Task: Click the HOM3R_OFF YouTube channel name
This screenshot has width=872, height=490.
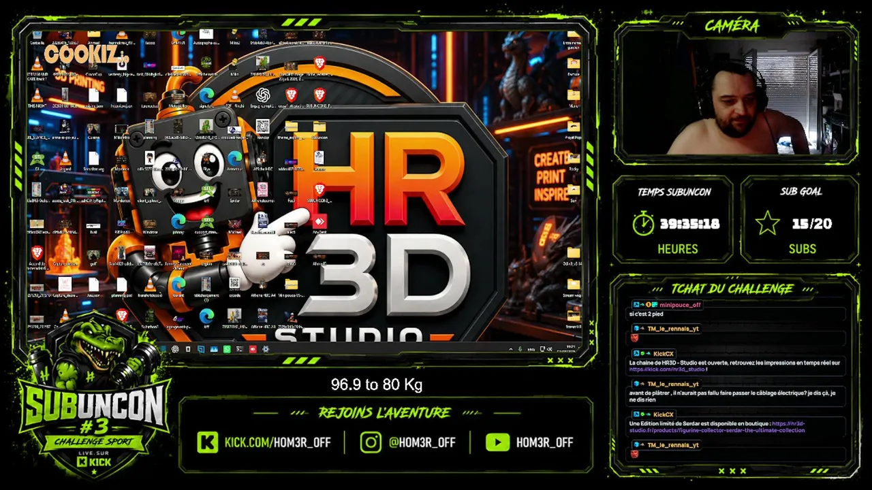Action: 544,442
